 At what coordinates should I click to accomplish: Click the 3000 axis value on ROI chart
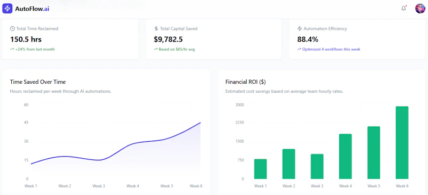240,105
